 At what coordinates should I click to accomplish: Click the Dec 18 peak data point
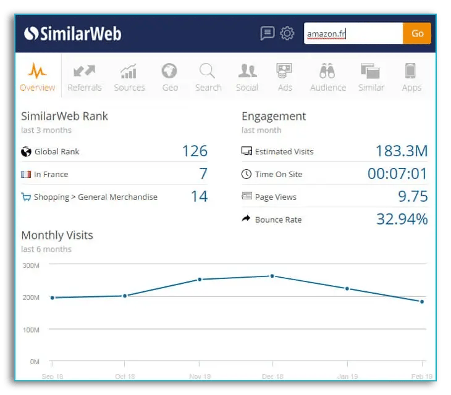coord(272,276)
